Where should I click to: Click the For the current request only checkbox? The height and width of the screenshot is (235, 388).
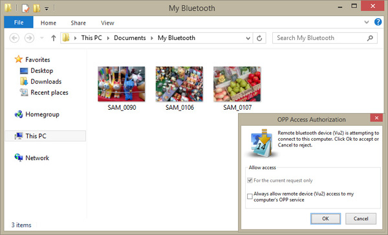point(250,180)
